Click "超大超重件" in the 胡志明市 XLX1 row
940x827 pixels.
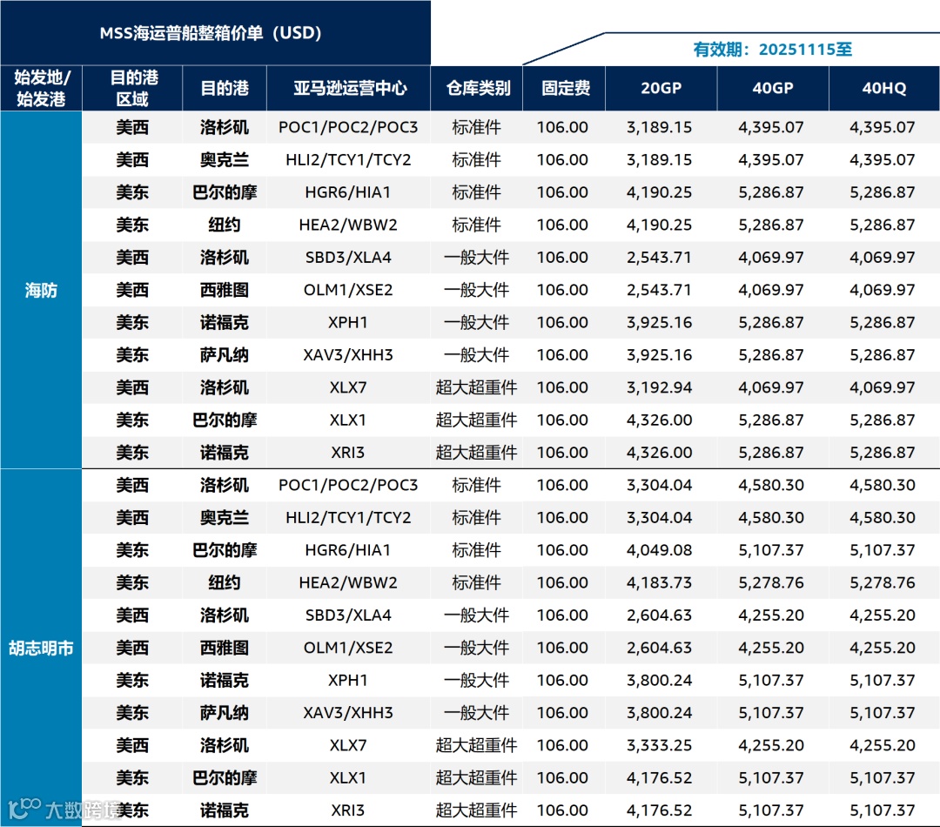tap(477, 778)
